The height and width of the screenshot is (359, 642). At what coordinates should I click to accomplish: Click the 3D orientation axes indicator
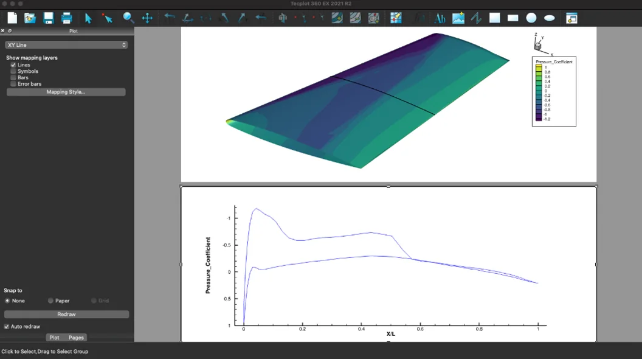point(543,44)
